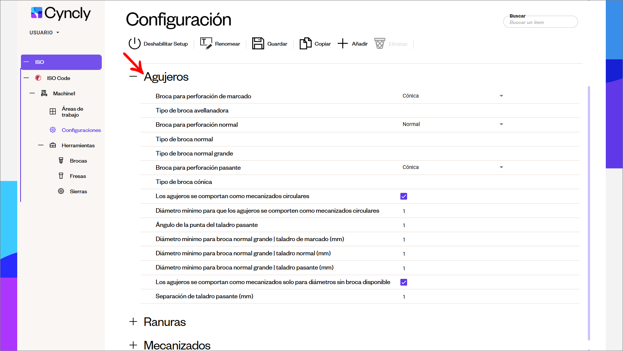
Task: Select the ISO item in sidebar
Action: tap(61, 62)
